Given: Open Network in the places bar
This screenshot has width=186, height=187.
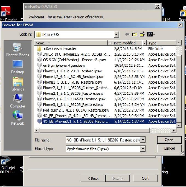Looking at the screenshot, I should 18,118.
